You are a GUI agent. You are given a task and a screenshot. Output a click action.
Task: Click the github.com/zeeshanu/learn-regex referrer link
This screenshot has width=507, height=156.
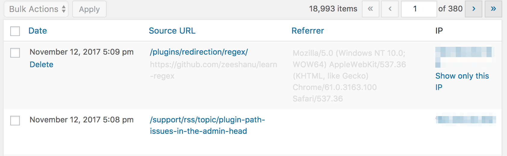pyautogui.click(x=213, y=65)
